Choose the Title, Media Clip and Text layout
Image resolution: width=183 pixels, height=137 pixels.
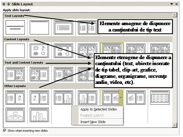click(x=136, y=97)
